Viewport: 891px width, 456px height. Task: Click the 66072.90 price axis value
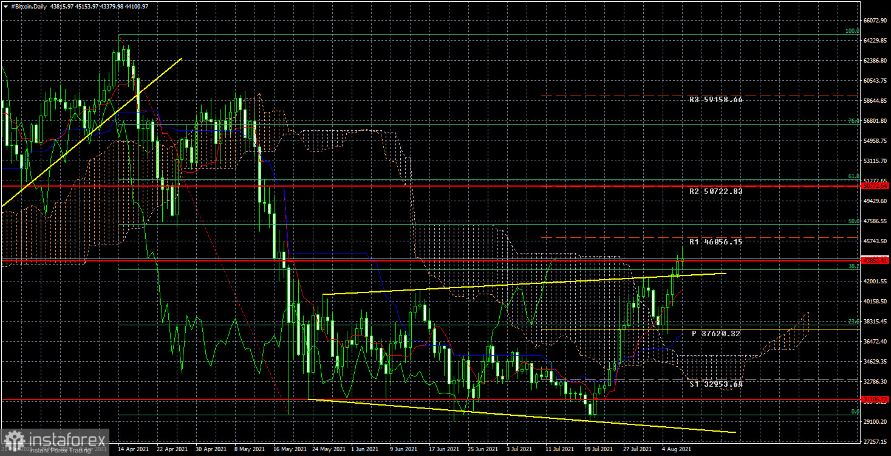click(876, 21)
